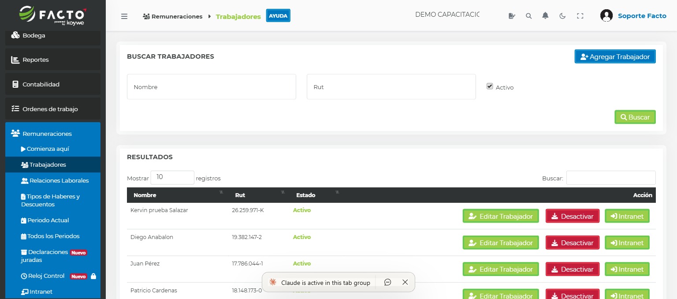677x299 pixels.
Task: Enter fullscreen with the expand icon
Action: coord(580,16)
